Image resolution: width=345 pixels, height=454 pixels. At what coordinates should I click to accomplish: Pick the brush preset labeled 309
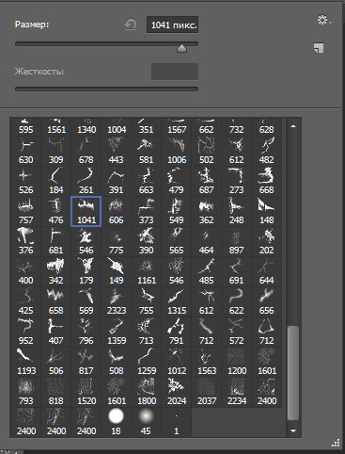tap(56, 152)
